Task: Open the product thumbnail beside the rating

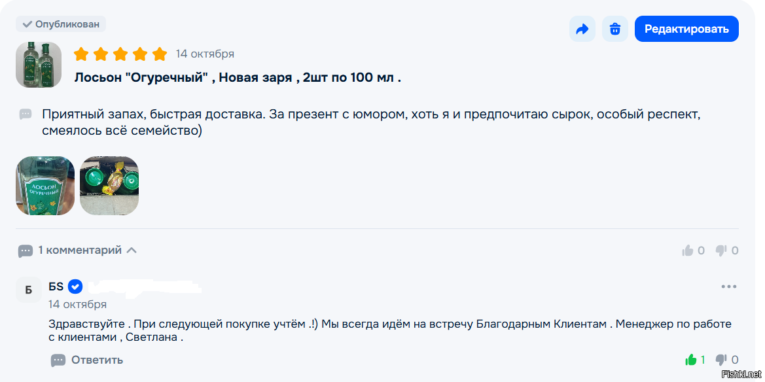Action: [x=39, y=65]
